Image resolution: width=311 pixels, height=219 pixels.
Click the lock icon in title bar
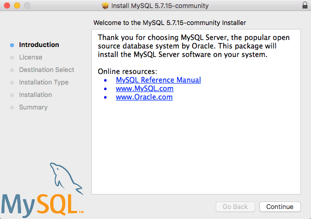click(x=305, y=5)
